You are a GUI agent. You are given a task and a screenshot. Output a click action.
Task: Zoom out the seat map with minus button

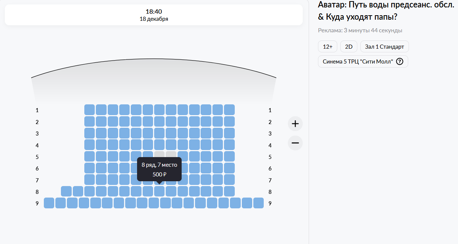click(295, 143)
